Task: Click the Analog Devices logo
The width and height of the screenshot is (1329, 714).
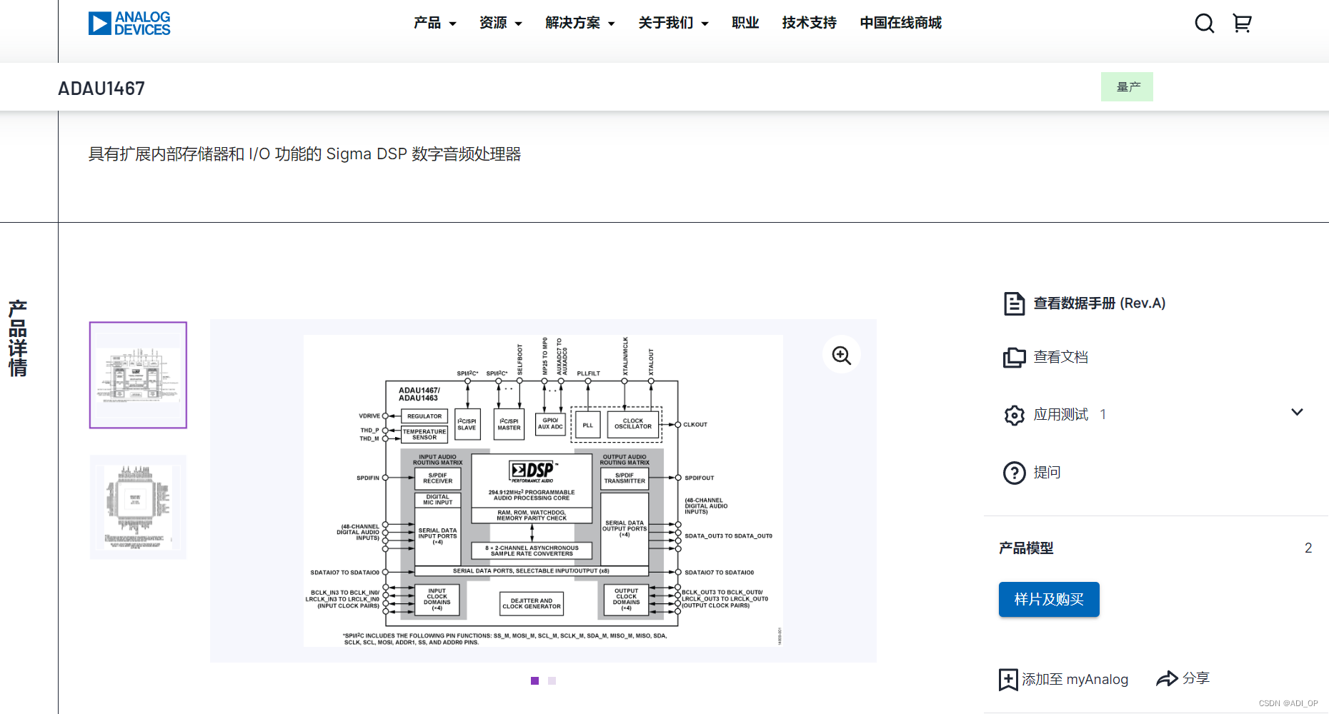Action: [129, 23]
